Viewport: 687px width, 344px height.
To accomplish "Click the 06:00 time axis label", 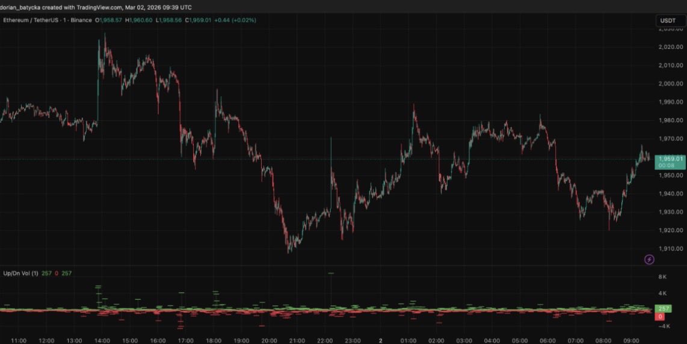I will tap(547, 340).
